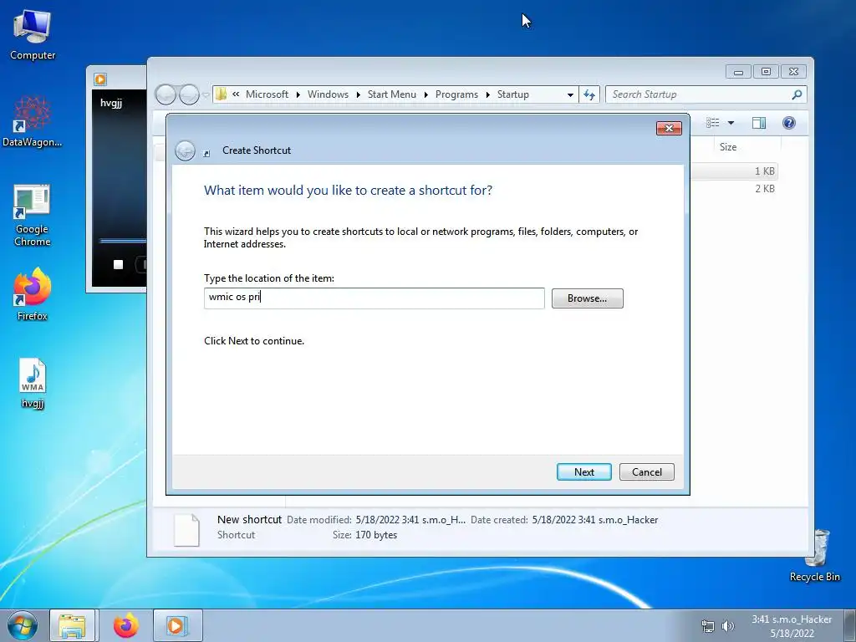Open the Google Chrome desktop shortcut

(33, 215)
